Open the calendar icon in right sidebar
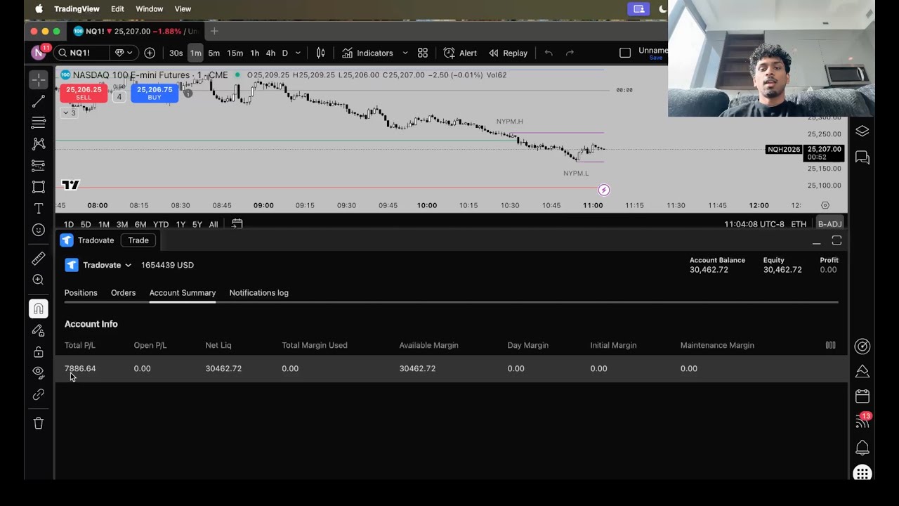The image size is (899, 506). point(862,396)
